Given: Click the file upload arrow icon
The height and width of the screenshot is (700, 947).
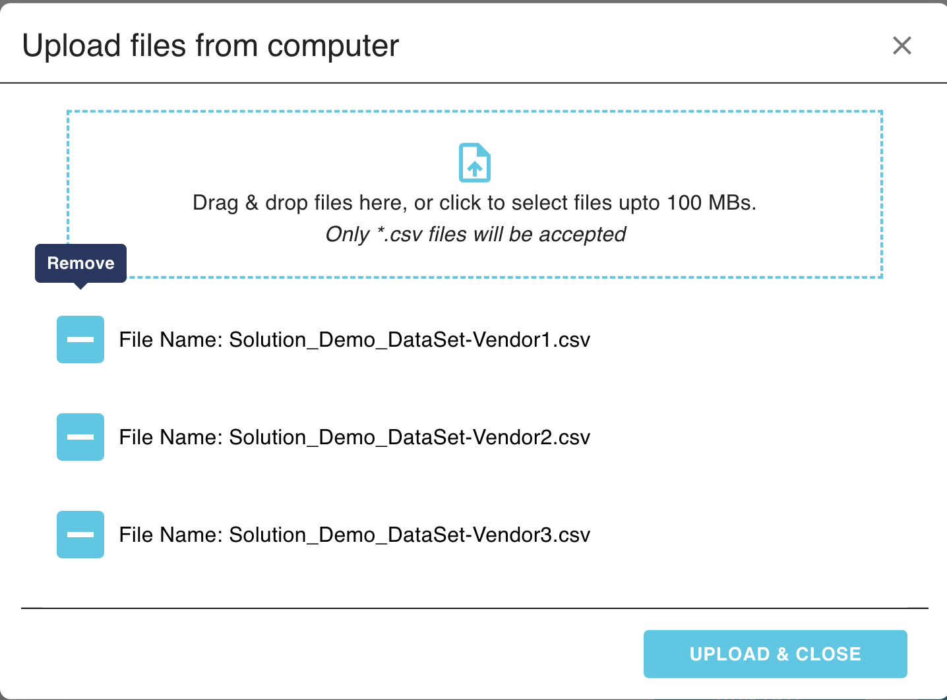Looking at the screenshot, I should click(475, 162).
